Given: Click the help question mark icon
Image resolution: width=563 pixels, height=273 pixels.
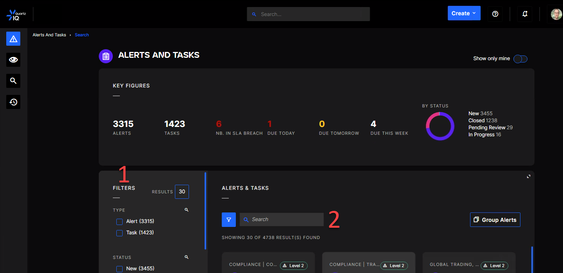Looking at the screenshot, I should 495,14.
